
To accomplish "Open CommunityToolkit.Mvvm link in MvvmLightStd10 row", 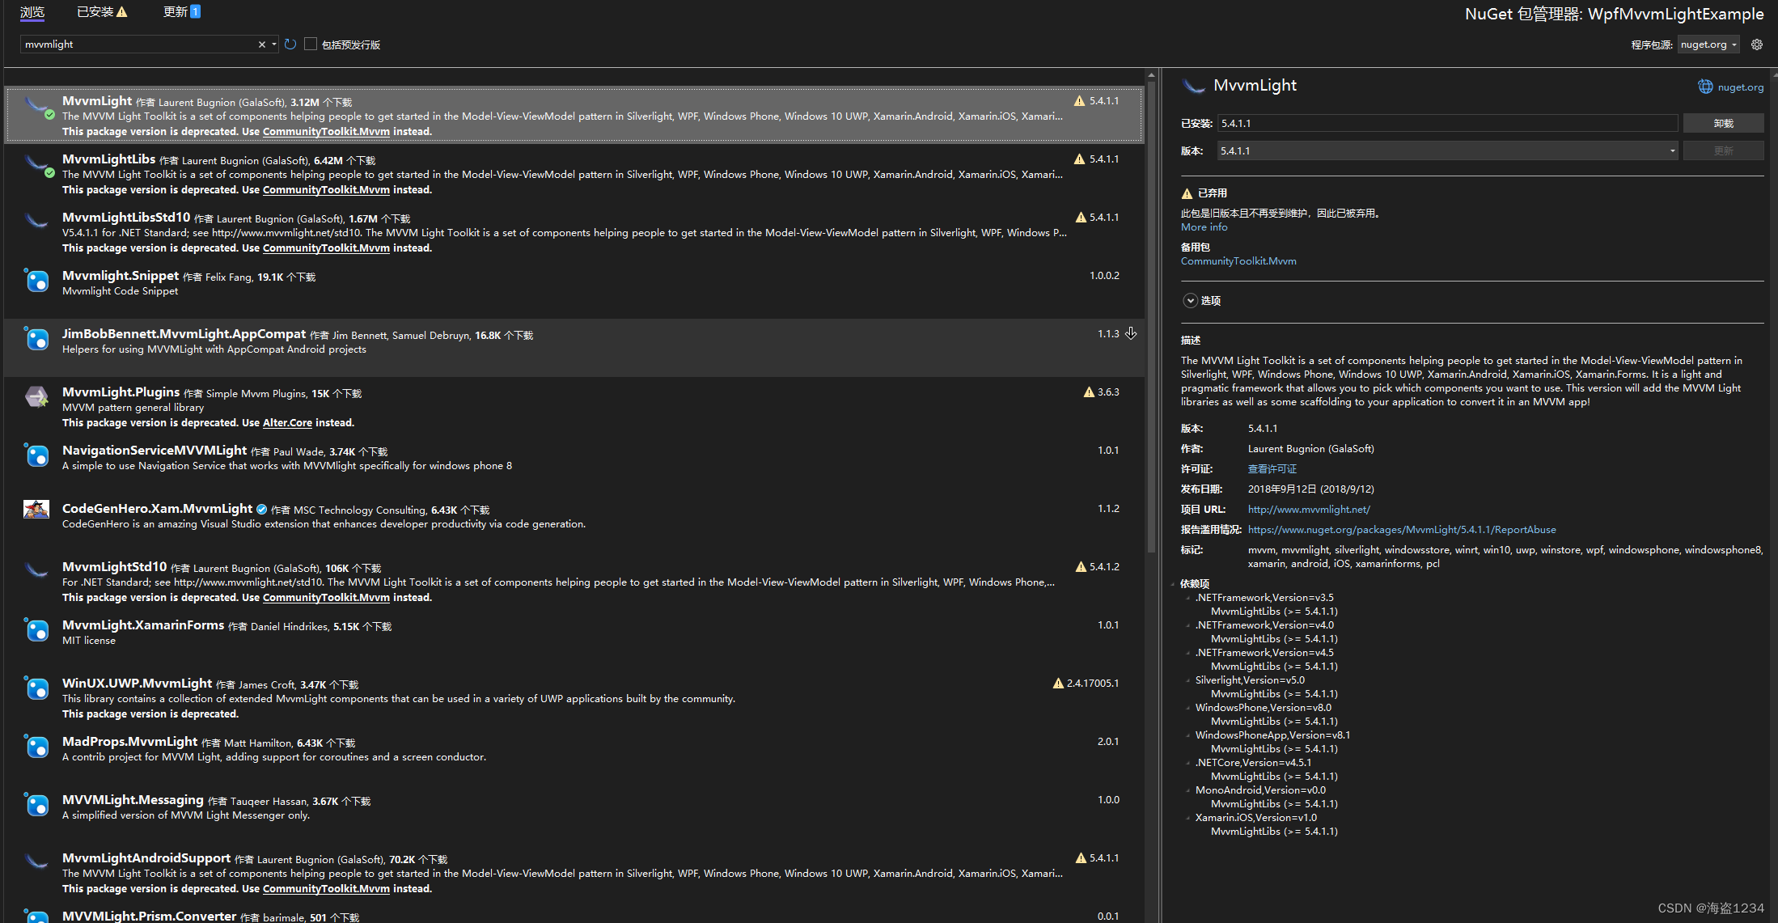I will pyautogui.click(x=326, y=598).
